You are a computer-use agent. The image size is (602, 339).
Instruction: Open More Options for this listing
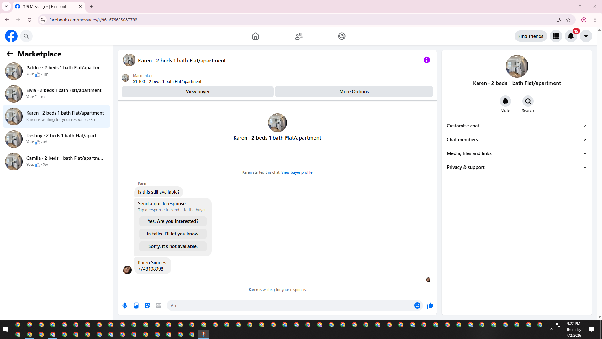(x=354, y=92)
